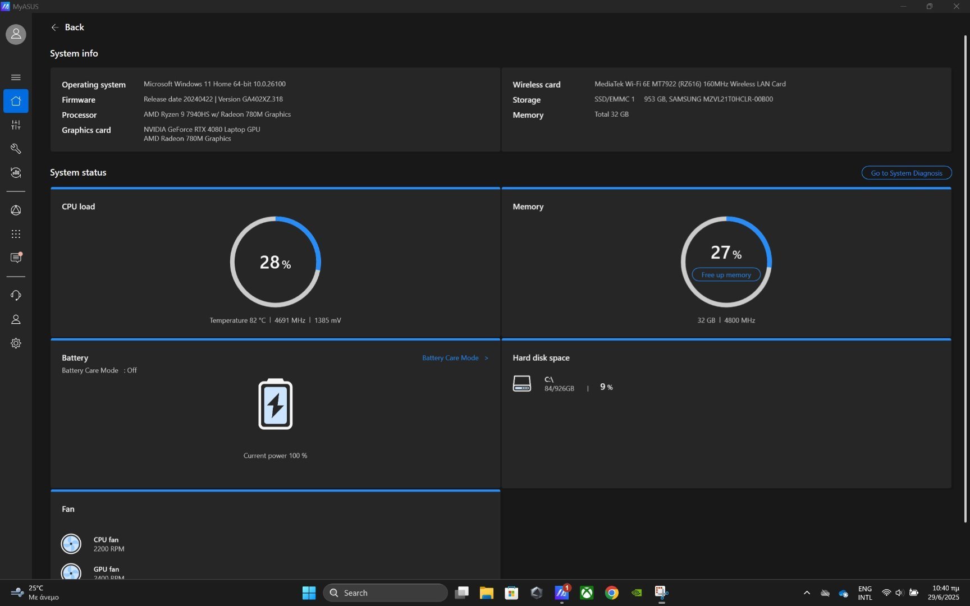The height and width of the screenshot is (606, 970).
Task: Open Google Chrome from the taskbar
Action: coord(612,593)
